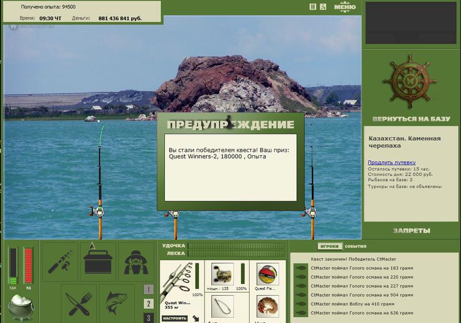This screenshot has width=461, height=323.
Task: Click the fish icon beside 183 грамм
Action: point(301,268)
